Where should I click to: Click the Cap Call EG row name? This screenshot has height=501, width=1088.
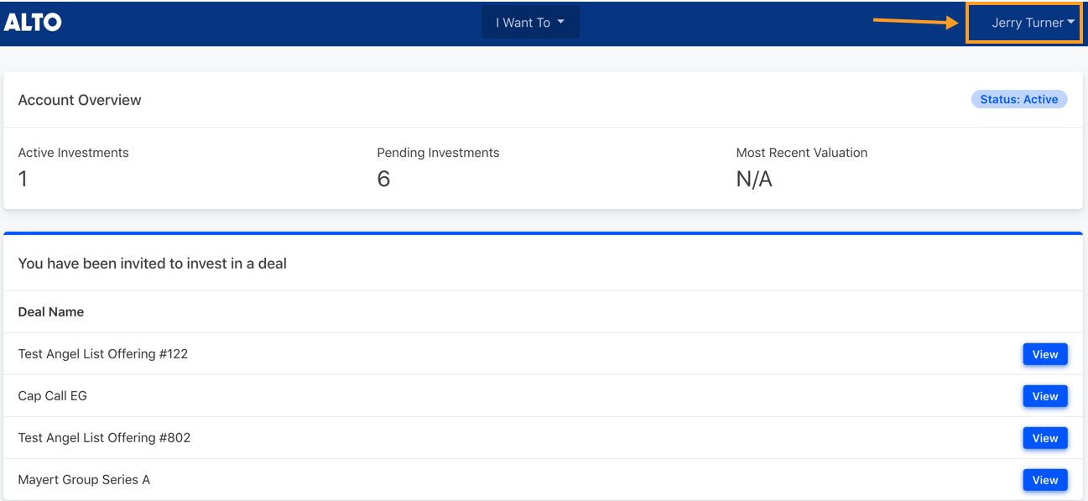pos(52,396)
